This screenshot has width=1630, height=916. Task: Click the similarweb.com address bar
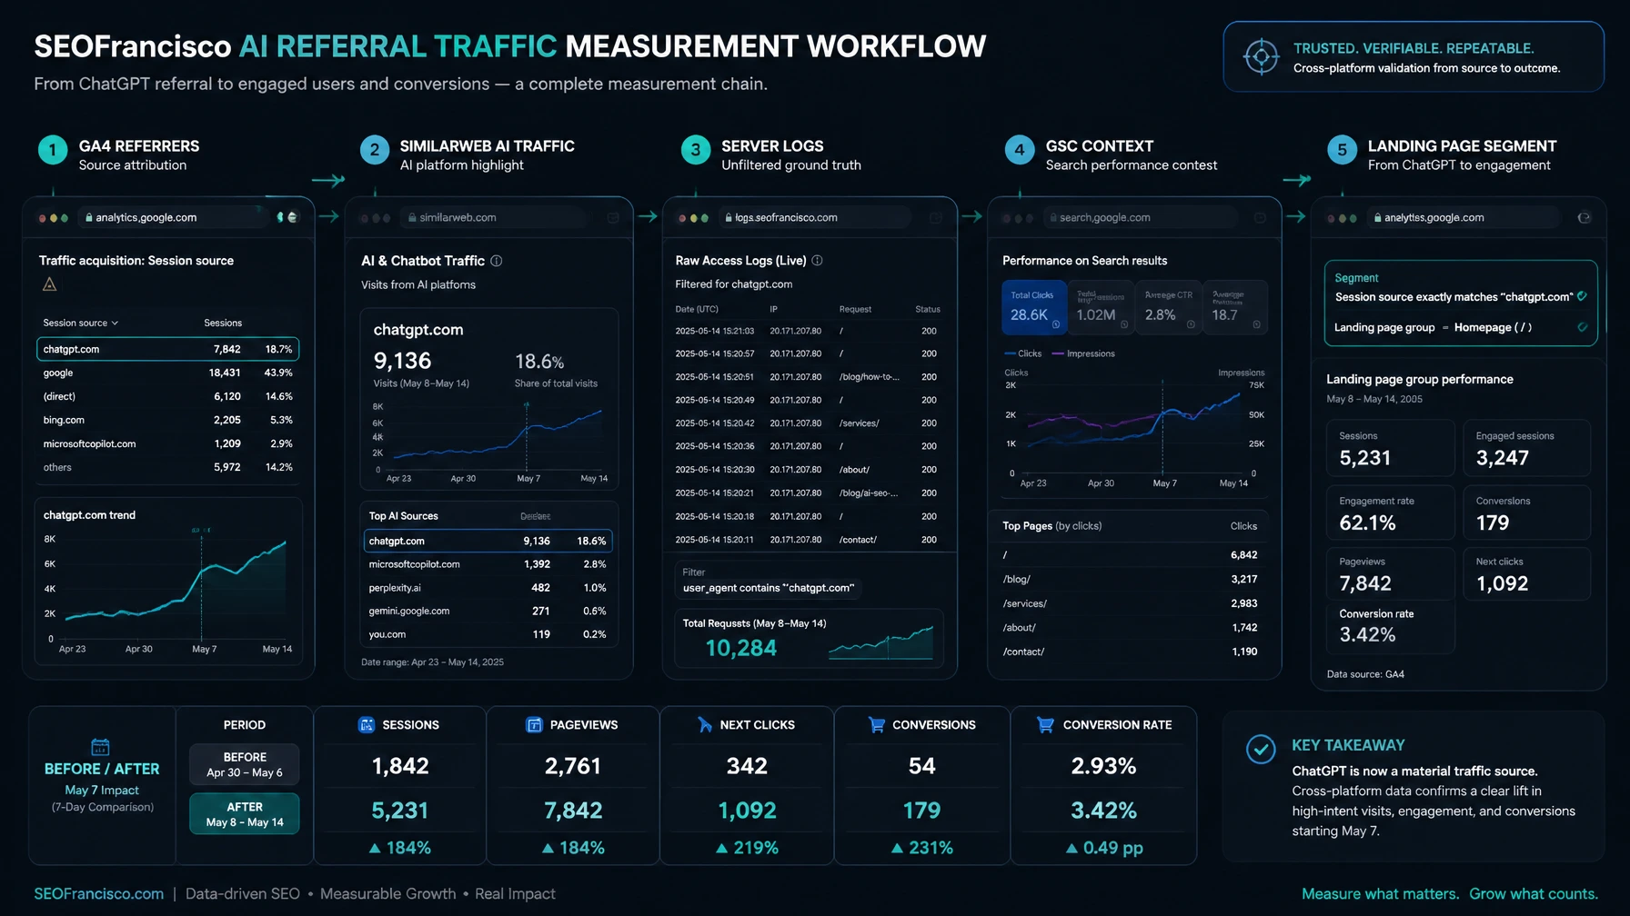pos(495,218)
